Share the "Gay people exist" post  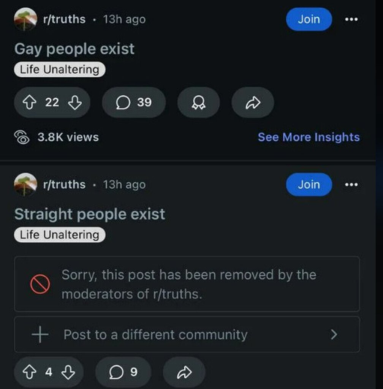pos(252,102)
